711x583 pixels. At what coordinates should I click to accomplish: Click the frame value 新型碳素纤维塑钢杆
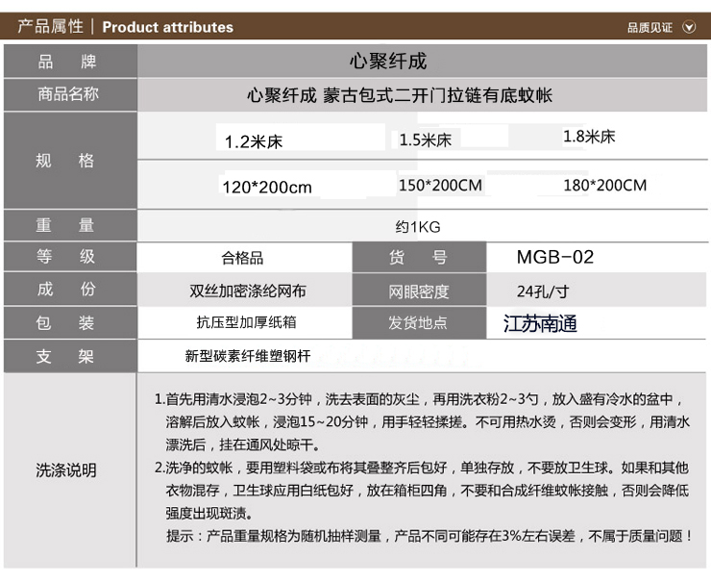[x=248, y=356]
